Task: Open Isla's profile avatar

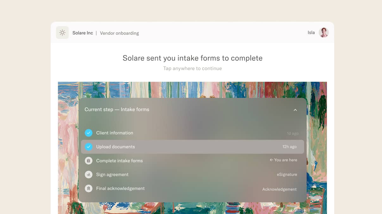Action: [x=323, y=33]
